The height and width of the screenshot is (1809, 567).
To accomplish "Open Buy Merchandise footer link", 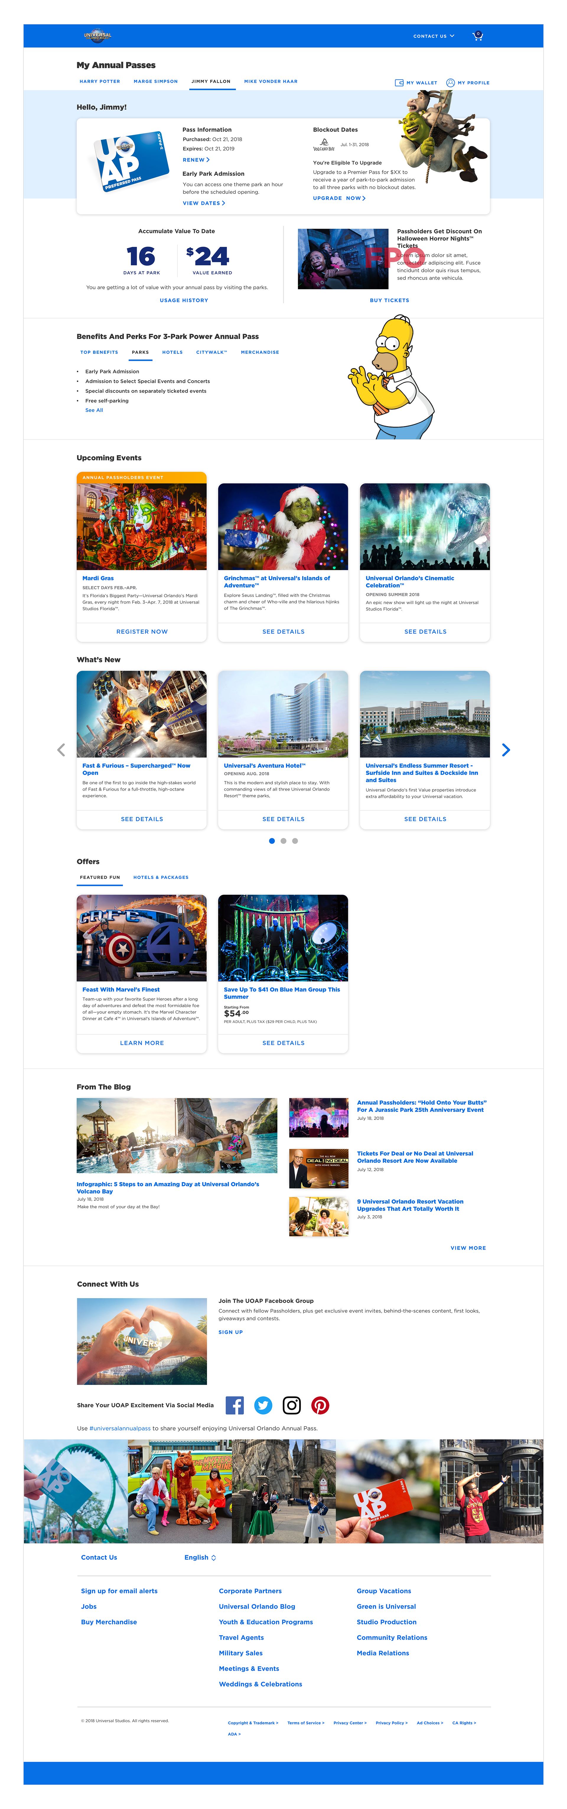I will tap(109, 1622).
